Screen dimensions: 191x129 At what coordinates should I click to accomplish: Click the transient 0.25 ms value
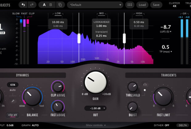point(101,36)
